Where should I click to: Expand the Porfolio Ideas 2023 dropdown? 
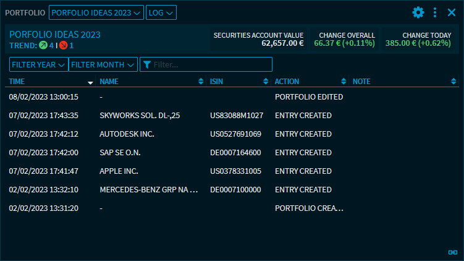[96, 12]
